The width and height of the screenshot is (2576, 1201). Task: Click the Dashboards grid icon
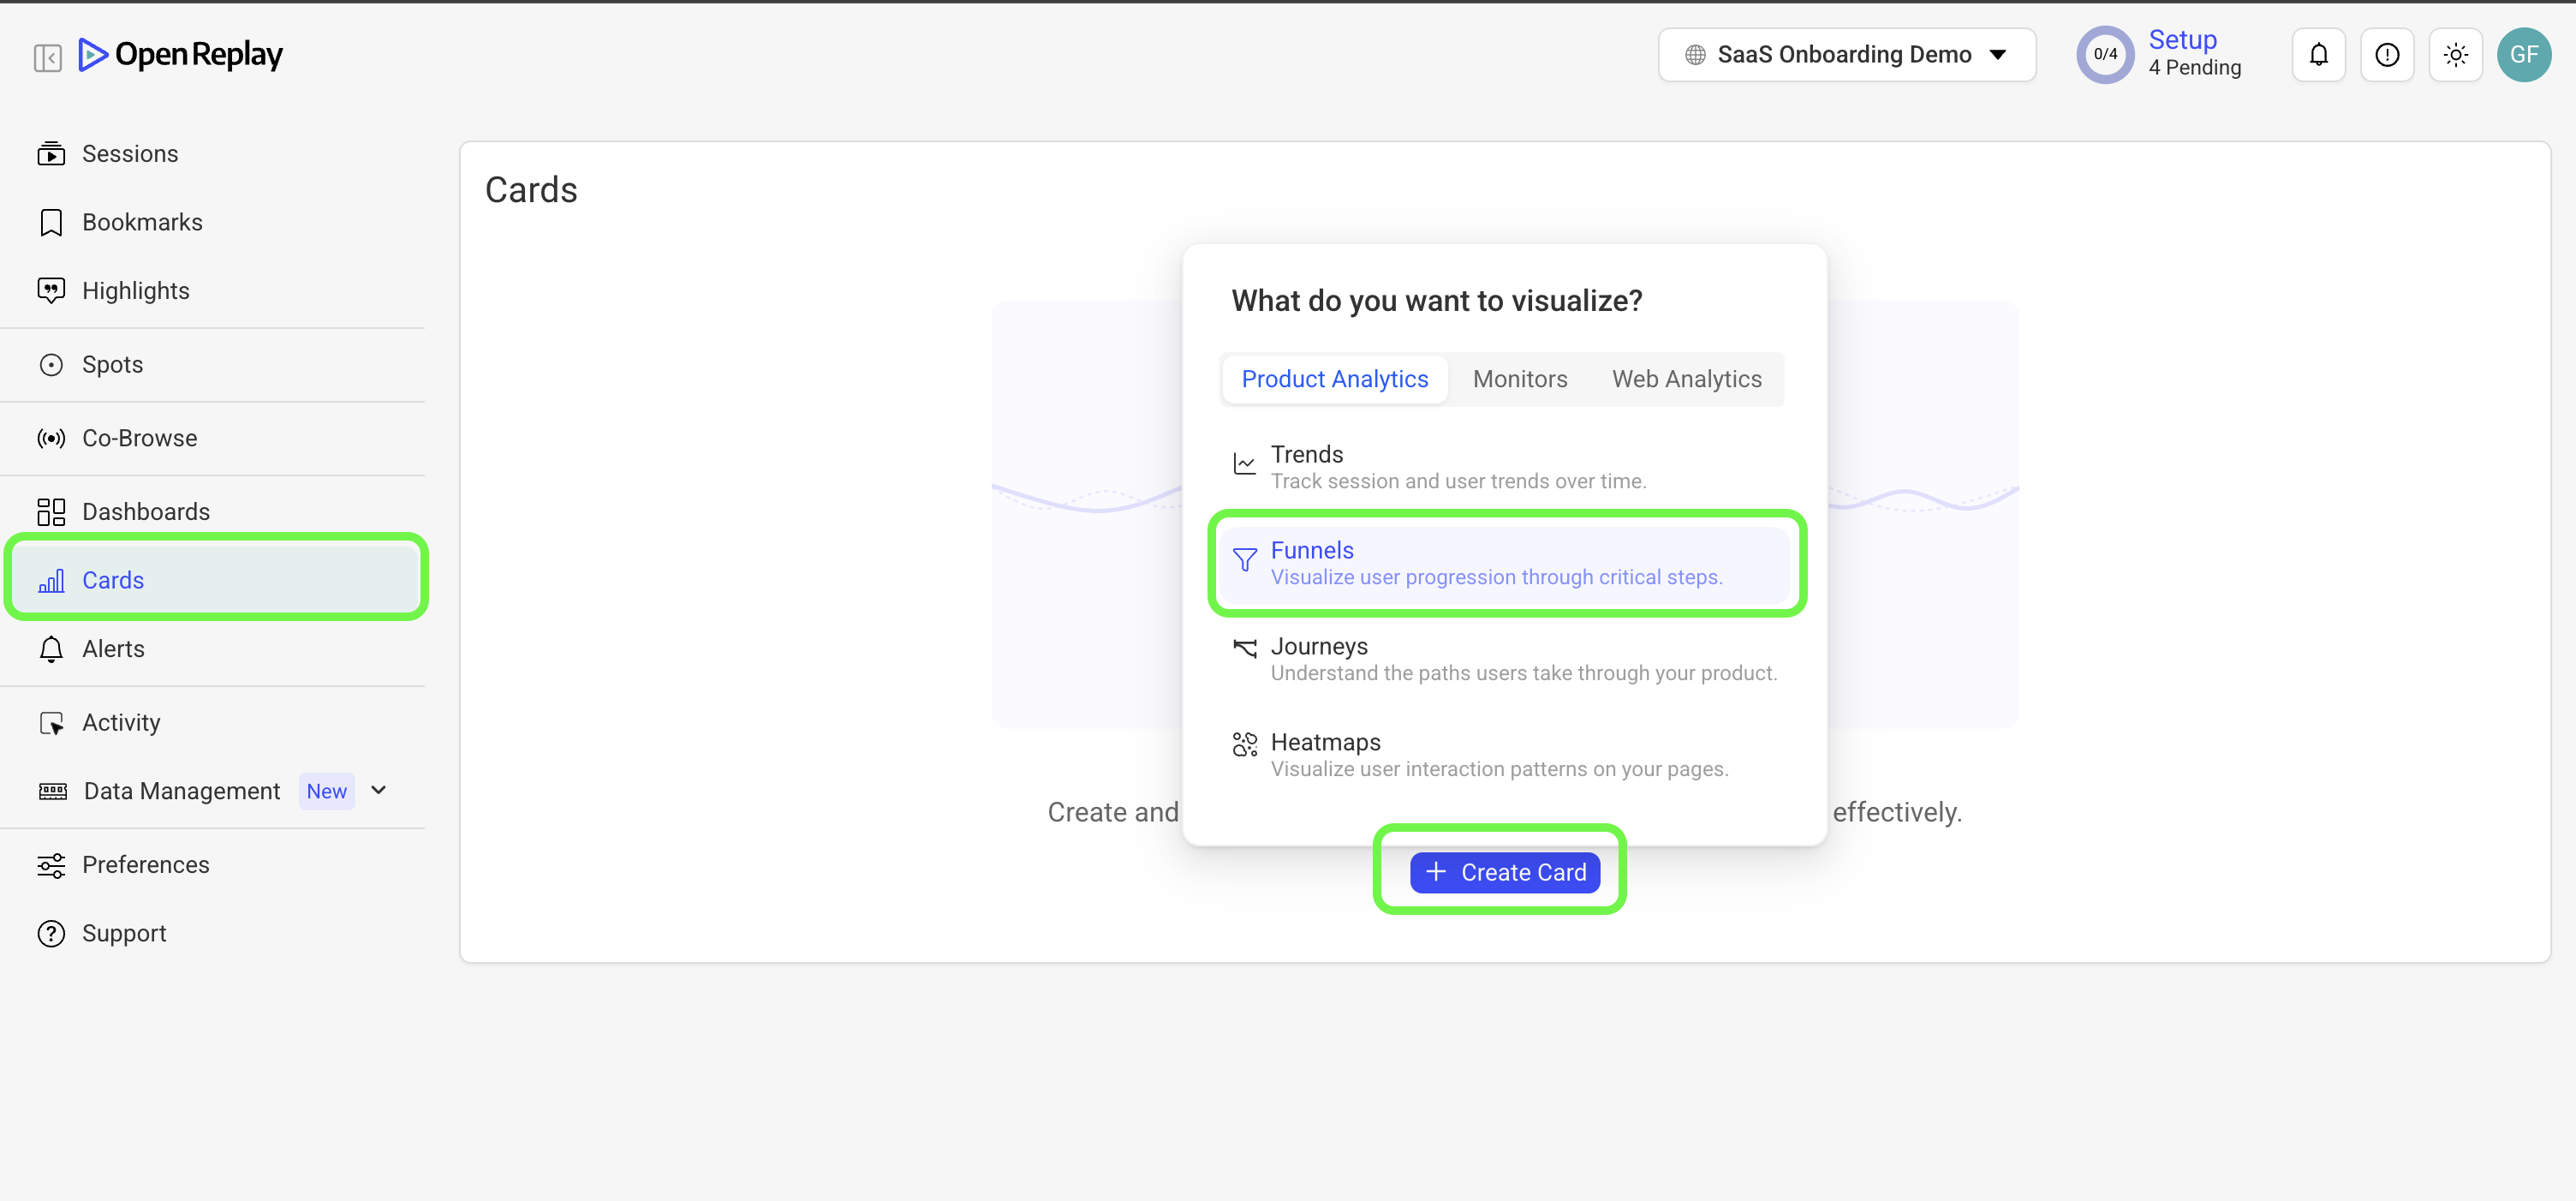pos(51,512)
